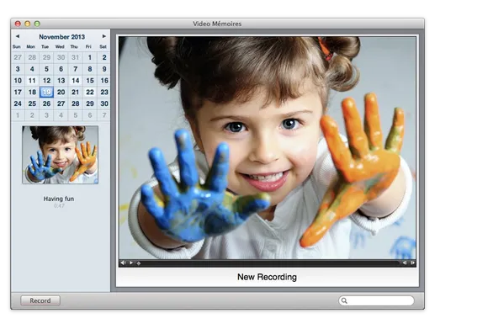Select the Having fun video thumbnail

(x=60, y=155)
